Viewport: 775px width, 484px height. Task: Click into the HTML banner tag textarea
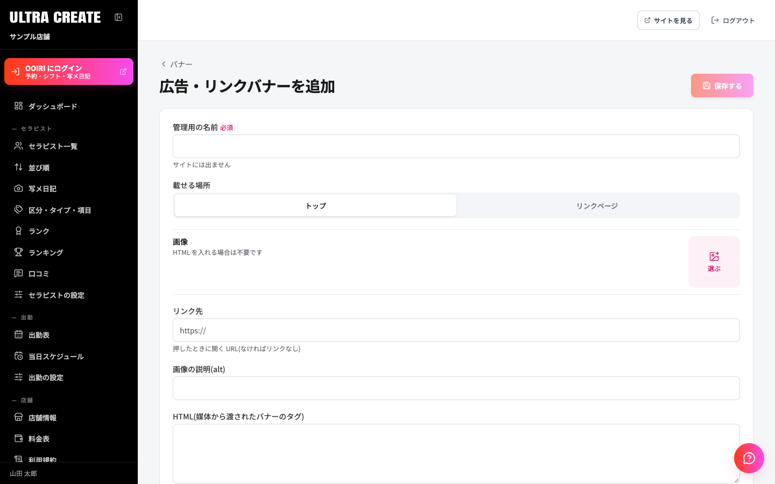point(456,454)
